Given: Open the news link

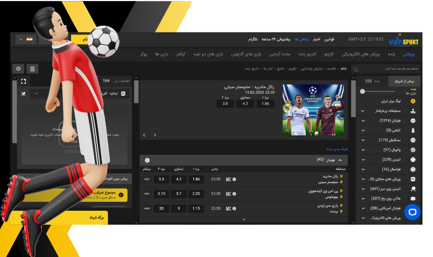Looking at the screenshot, I should [x=317, y=40].
